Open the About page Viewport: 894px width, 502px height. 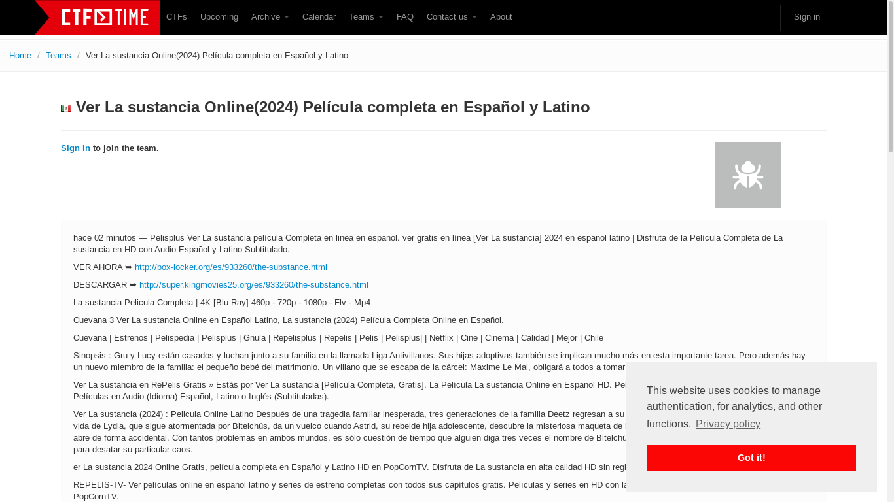coord(501,17)
